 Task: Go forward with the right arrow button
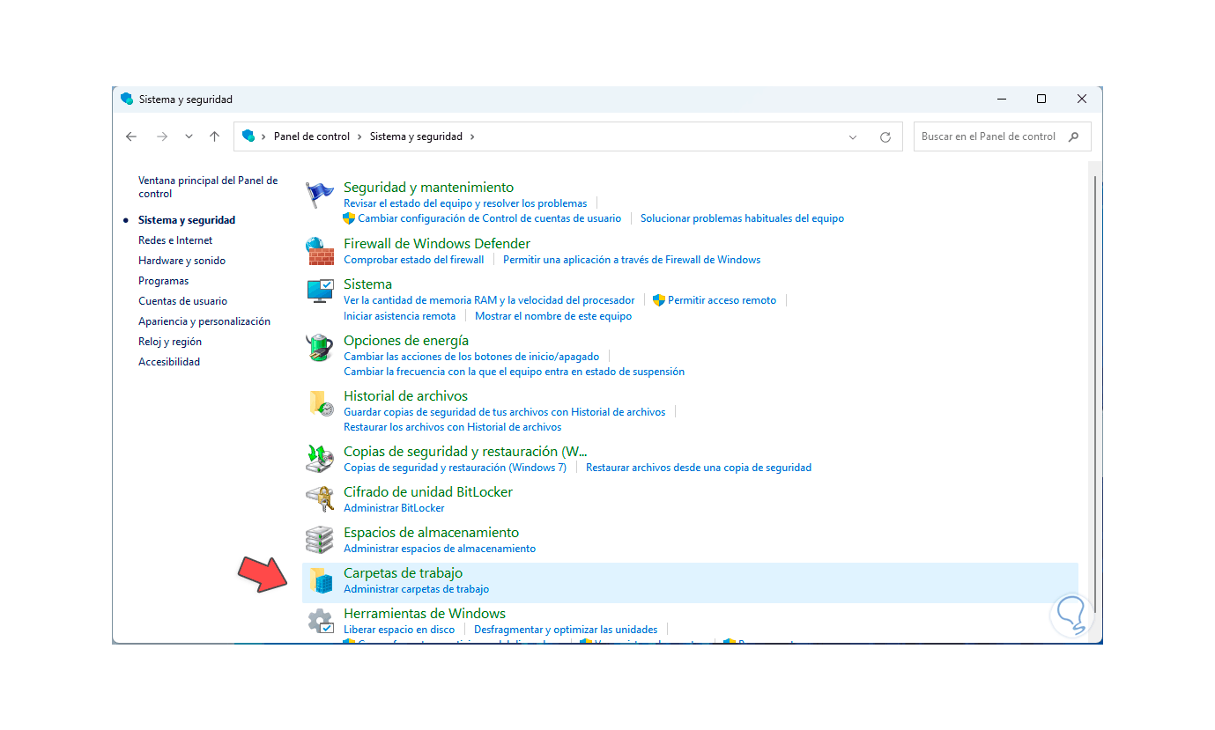click(x=161, y=136)
